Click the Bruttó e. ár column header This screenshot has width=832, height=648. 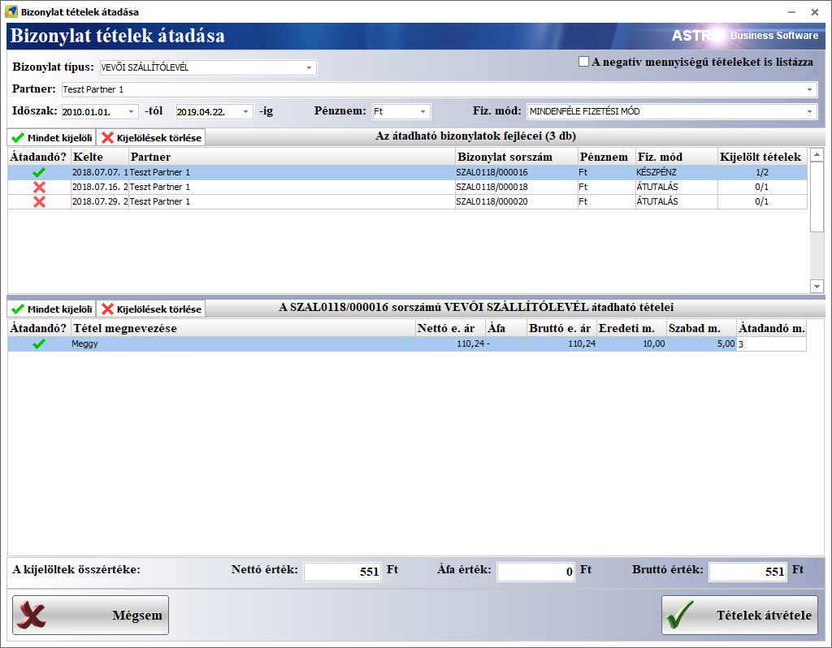561,328
